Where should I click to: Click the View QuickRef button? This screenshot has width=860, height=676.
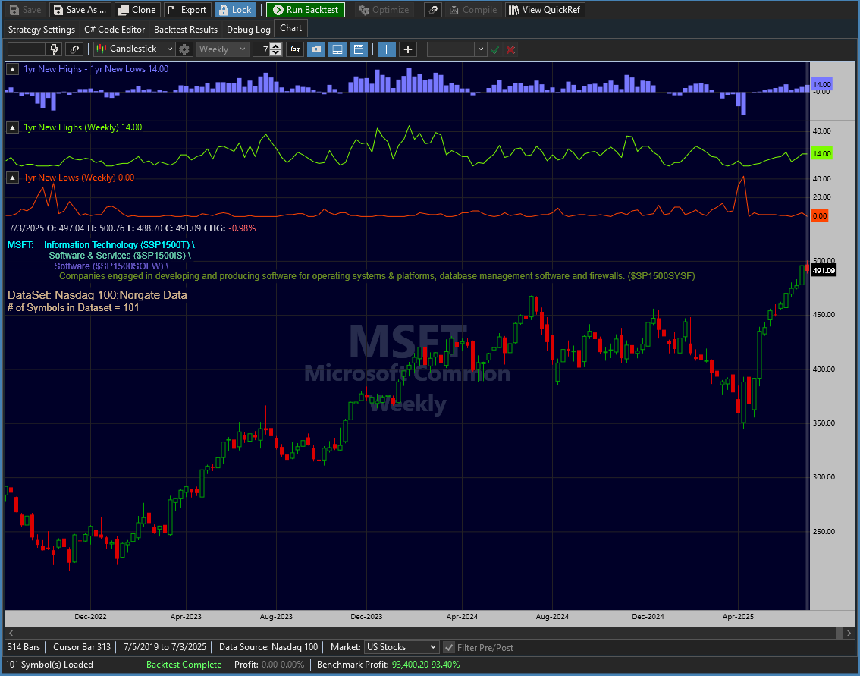tap(545, 10)
